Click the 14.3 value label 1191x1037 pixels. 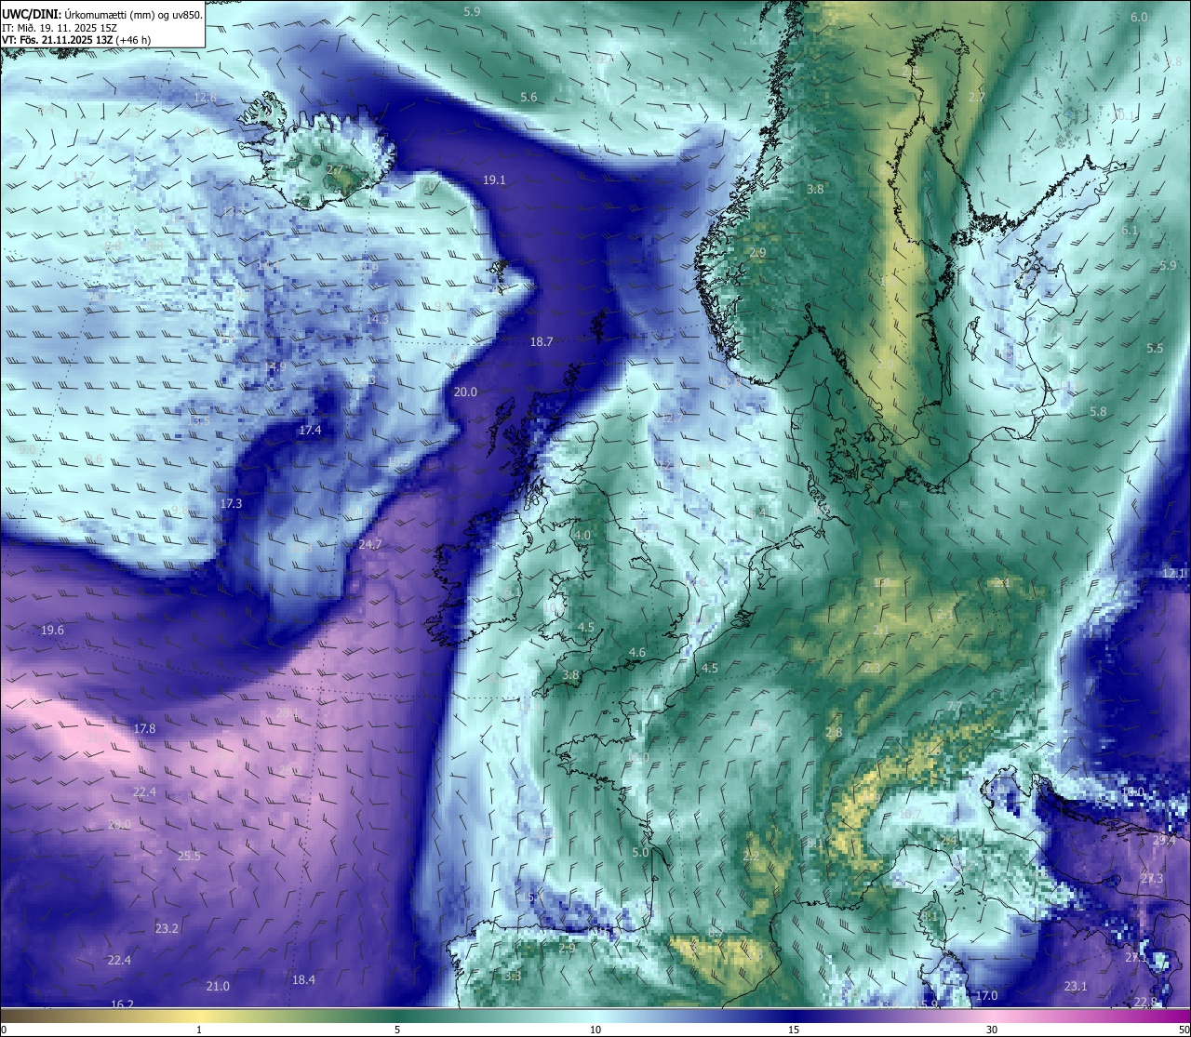point(377,319)
